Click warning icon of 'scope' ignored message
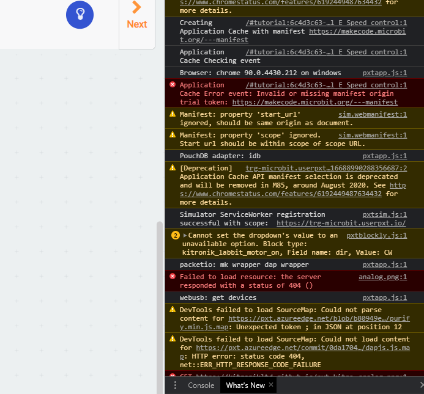The height and width of the screenshot is (394, 424). (173, 134)
